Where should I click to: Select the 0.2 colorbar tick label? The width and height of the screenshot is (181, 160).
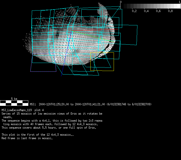[x=134, y=11]
